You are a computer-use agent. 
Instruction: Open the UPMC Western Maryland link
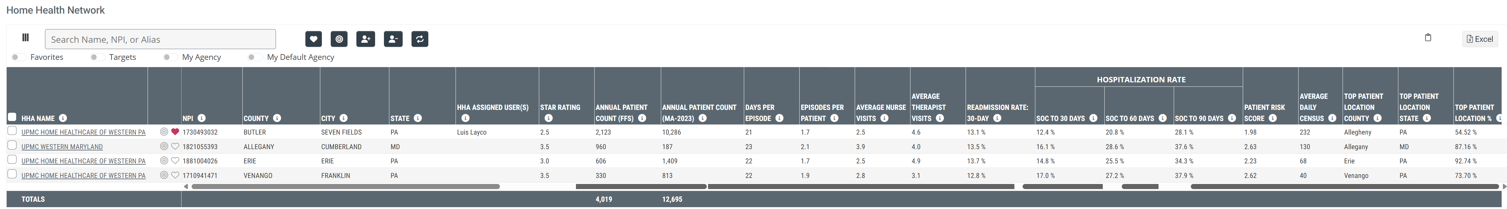click(x=62, y=147)
